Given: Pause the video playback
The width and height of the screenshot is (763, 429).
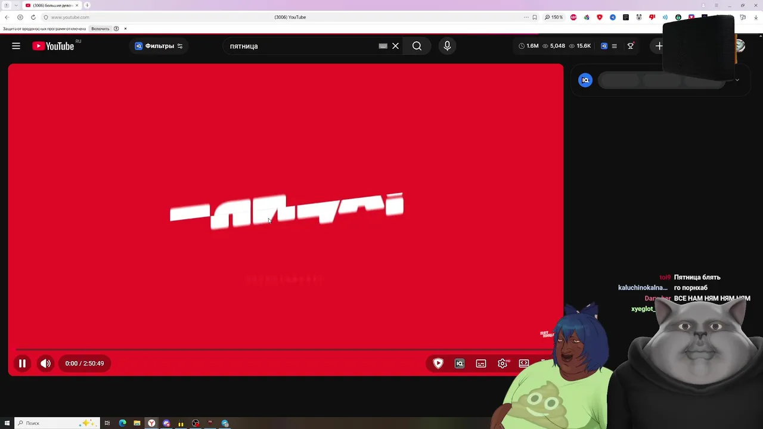Looking at the screenshot, I should (x=22, y=363).
